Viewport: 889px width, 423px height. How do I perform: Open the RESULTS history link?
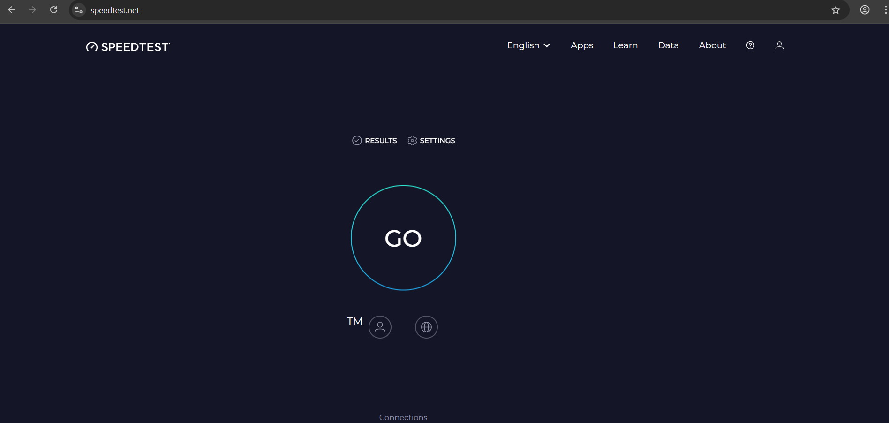pyautogui.click(x=374, y=141)
